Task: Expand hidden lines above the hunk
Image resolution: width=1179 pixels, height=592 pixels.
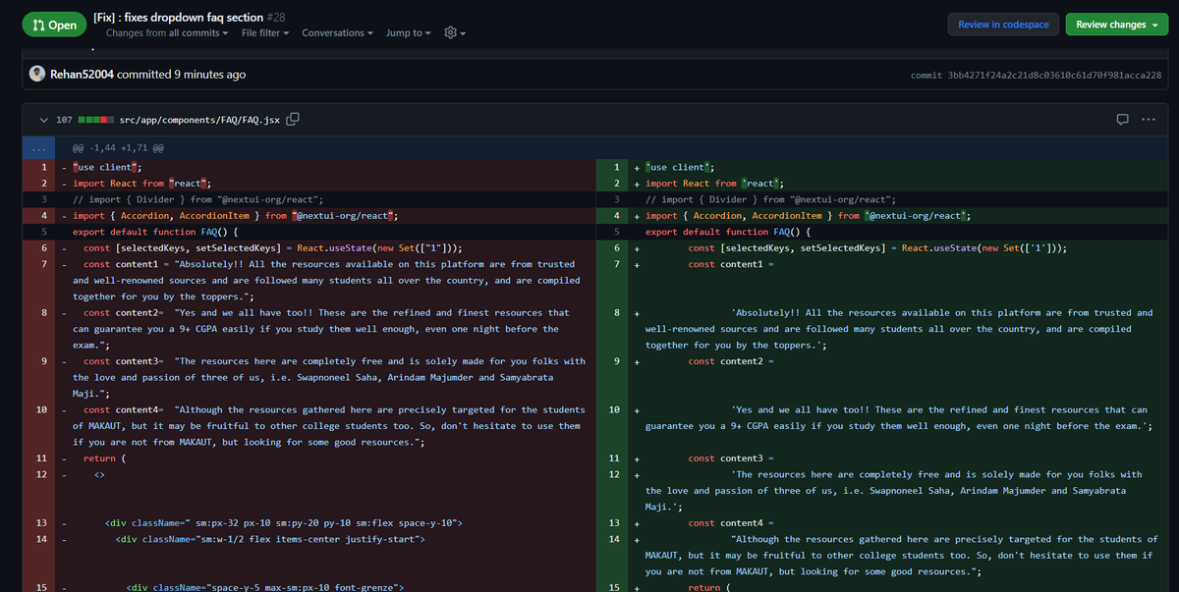Action: (38, 148)
